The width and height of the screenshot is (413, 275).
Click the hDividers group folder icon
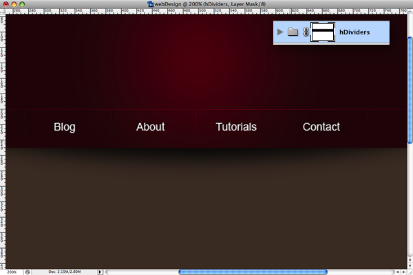[293, 32]
